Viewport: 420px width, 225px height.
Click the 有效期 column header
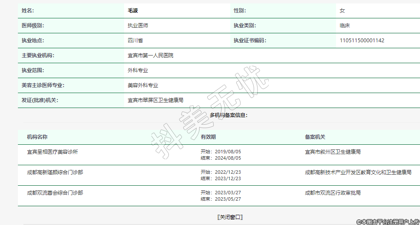(x=208, y=137)
